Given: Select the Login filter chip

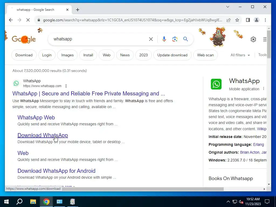Looking at the screenshot, I should (47, 55).
